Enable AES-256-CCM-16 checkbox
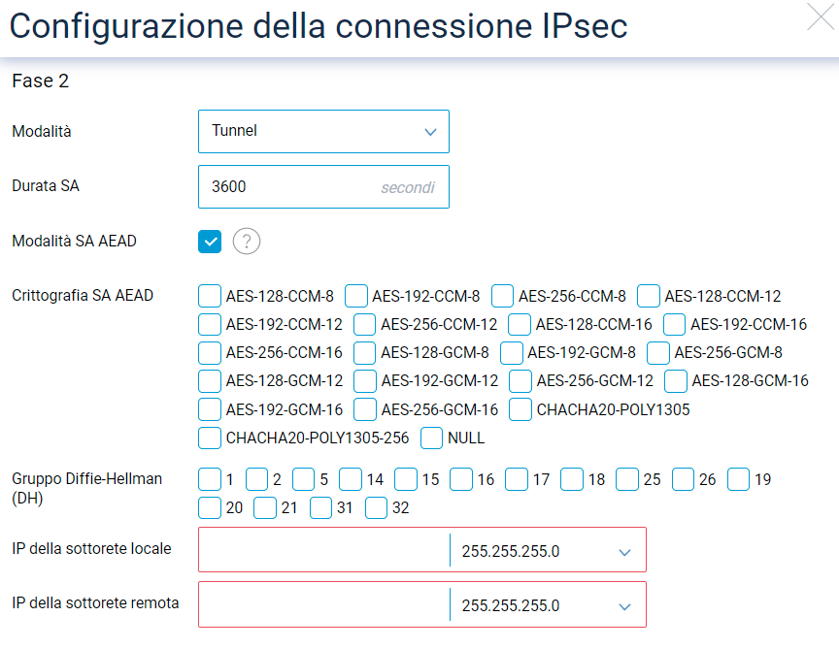839x649 pixels. [x=210, y=352]
